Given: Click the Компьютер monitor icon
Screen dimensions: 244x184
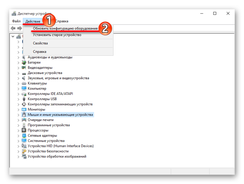Looking at the screenshot, I should tap(24, 88).
